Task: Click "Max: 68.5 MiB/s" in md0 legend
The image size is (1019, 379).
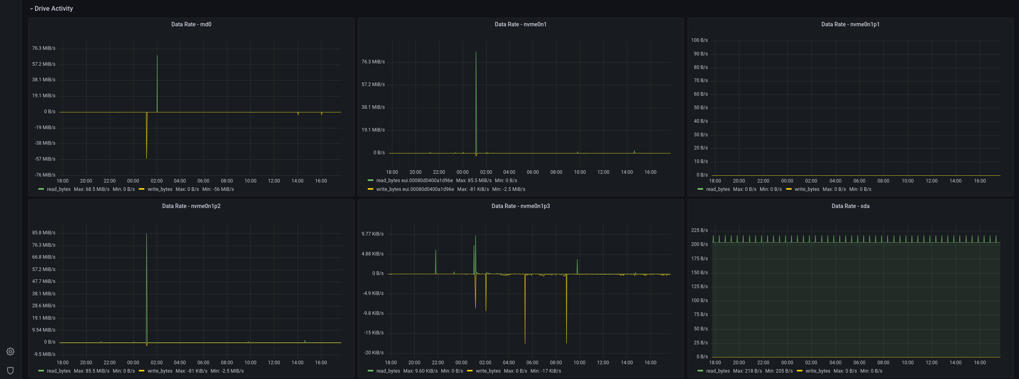Action: tap(91, 189)
